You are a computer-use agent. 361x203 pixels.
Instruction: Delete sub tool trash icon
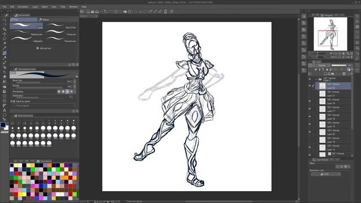pyautogui.click(x=77, y=65)
